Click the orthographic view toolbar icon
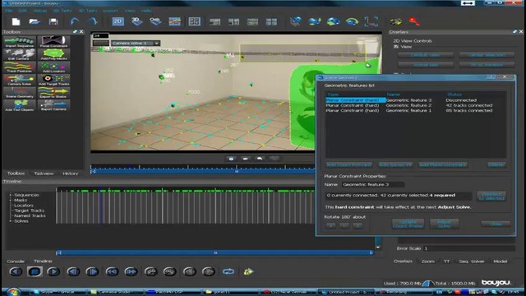This screenshot has width=526, height=296. [155, 21]
